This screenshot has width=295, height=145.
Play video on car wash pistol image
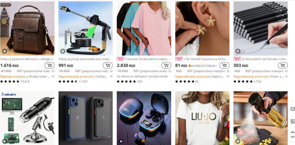(x=63, y=51)
